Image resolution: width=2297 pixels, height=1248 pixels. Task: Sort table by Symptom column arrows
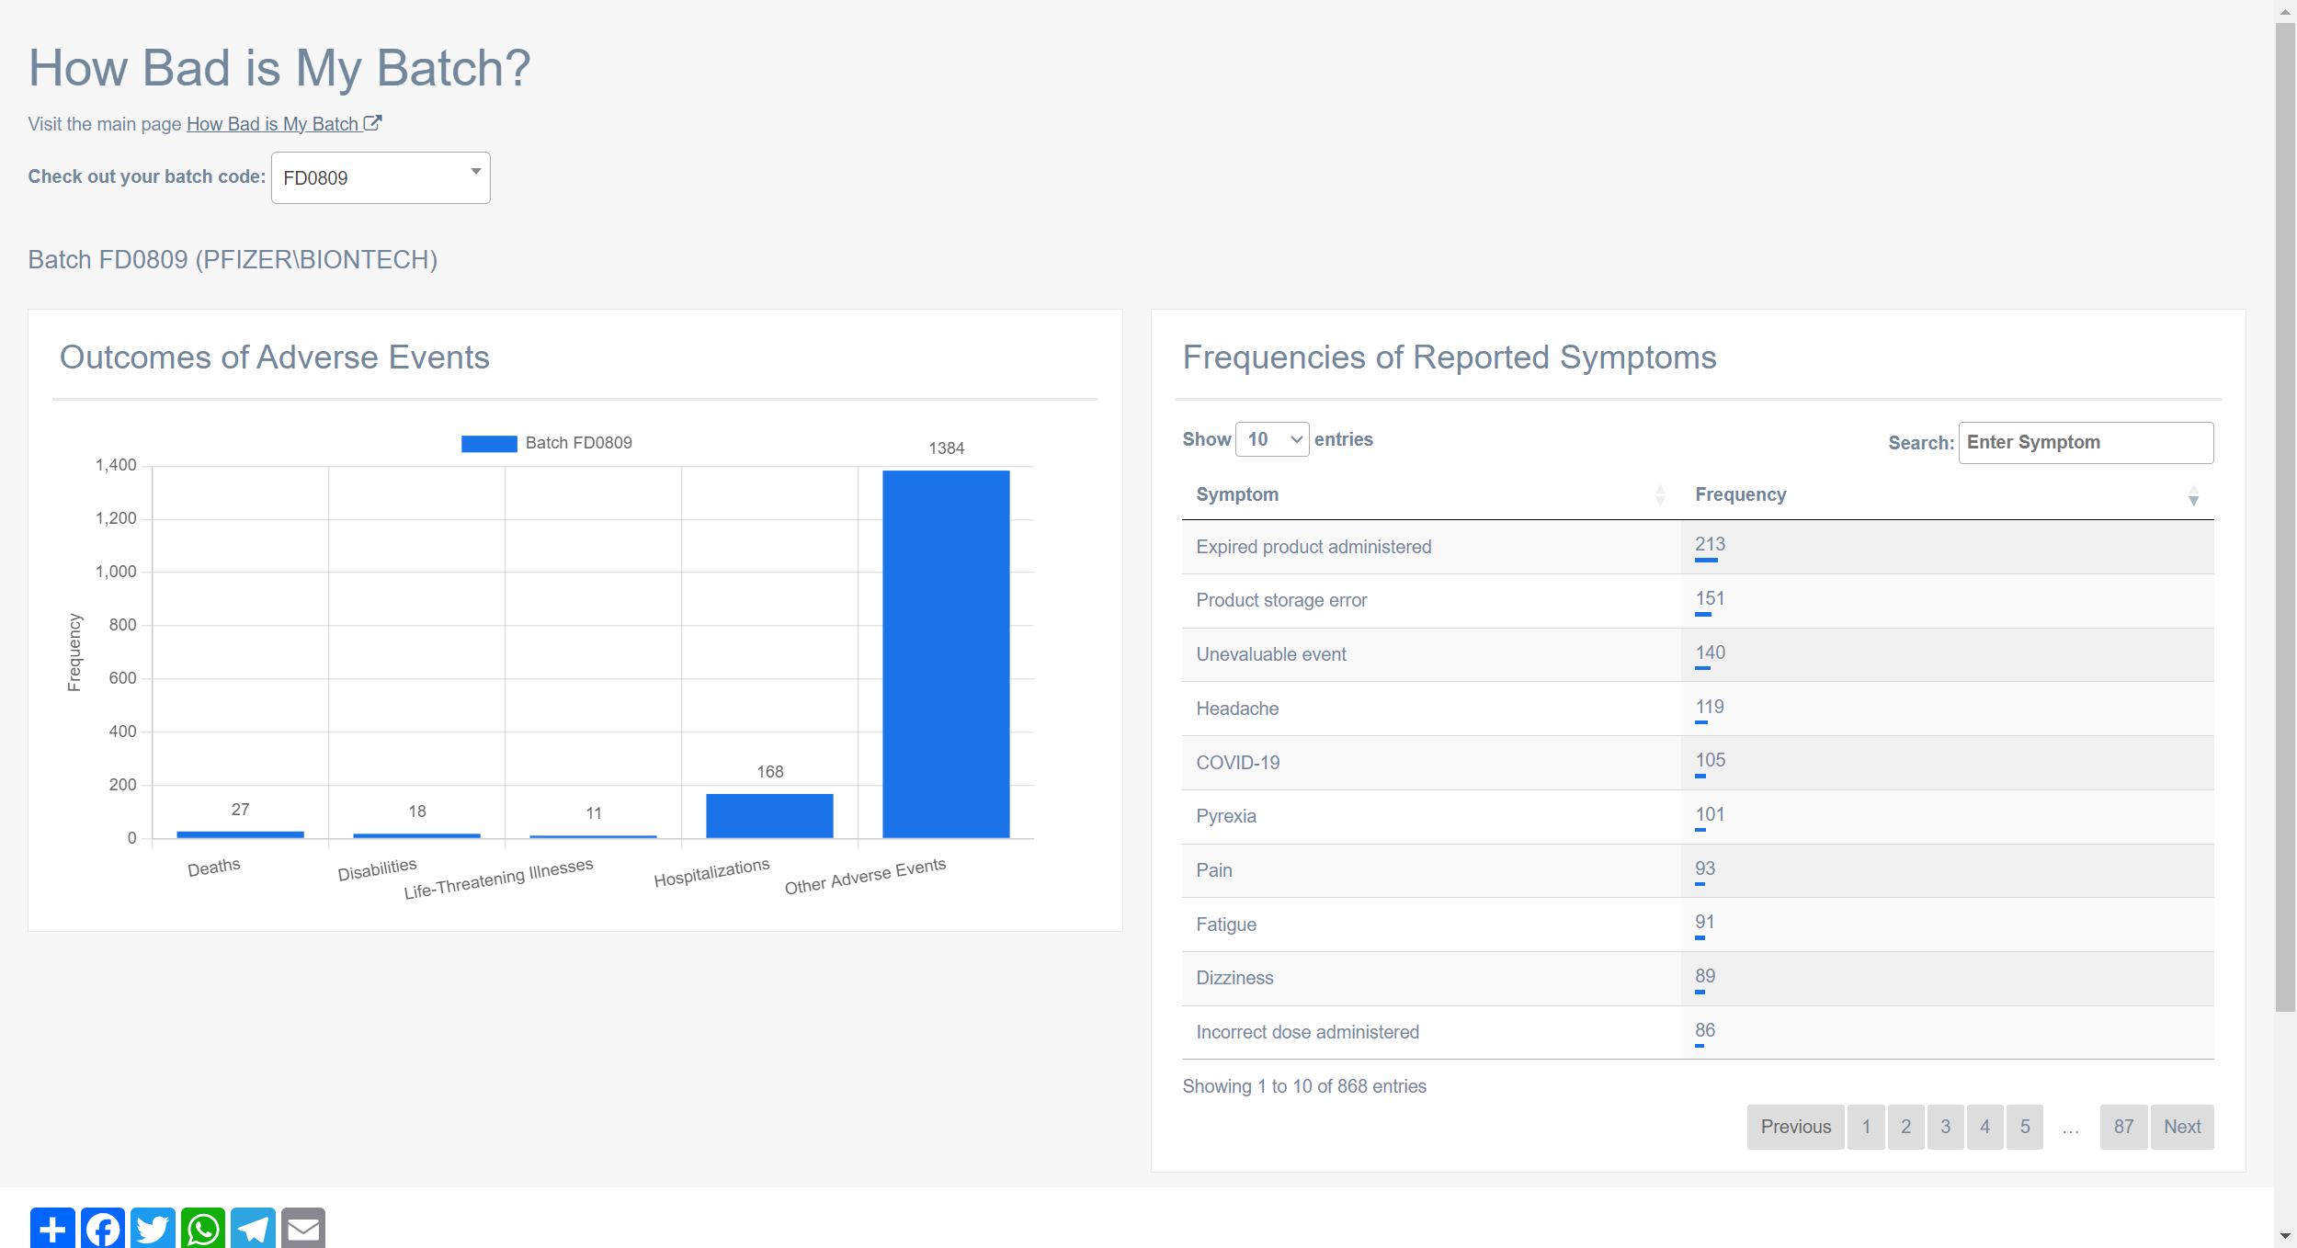1659,495
